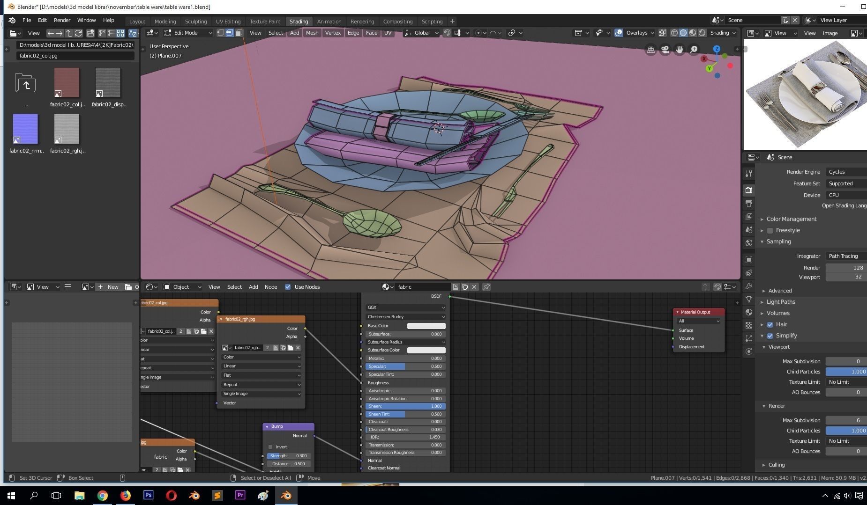Viewport: 867px width, 505px height.
Task: Enable rendered viewport shading
Action: click(x=702, y=33)
